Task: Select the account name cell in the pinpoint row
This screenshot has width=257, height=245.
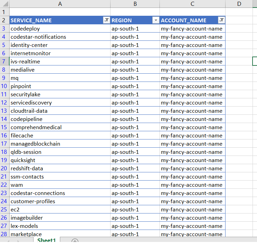Action: (x=192, y=86)
